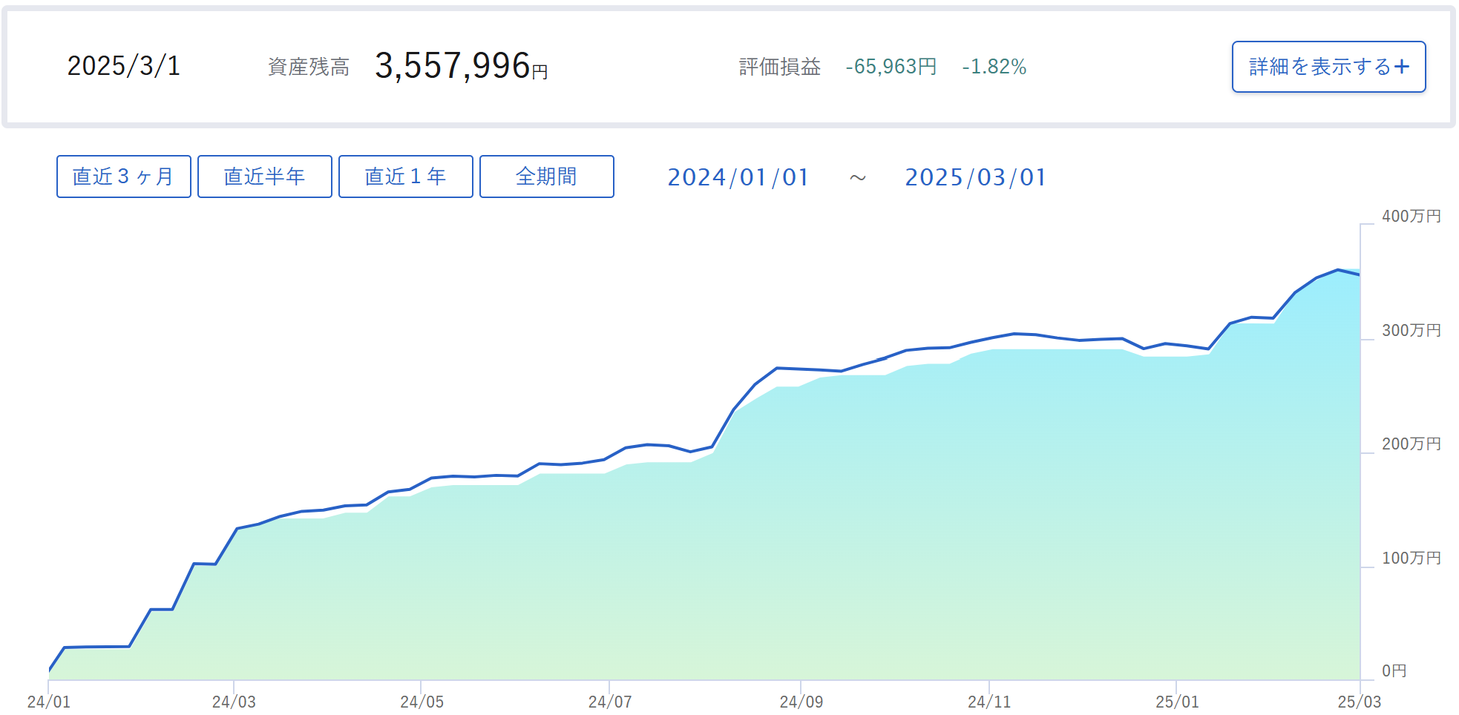Click the -65,963円 valuation loss value

pyautogui.click(x=891, y=67)
